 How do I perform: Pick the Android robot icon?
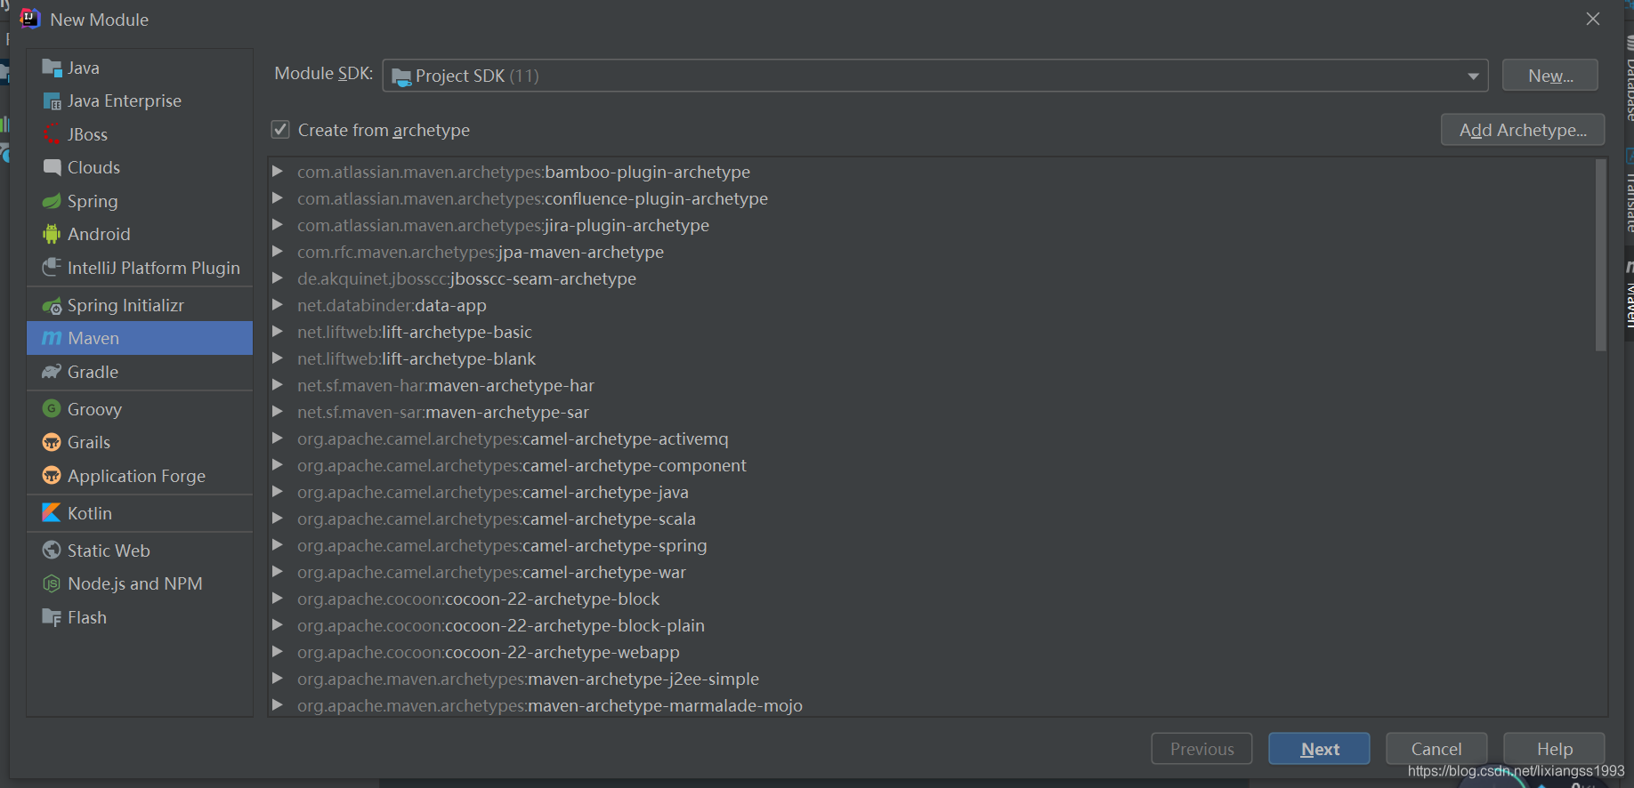pos(52,234)
